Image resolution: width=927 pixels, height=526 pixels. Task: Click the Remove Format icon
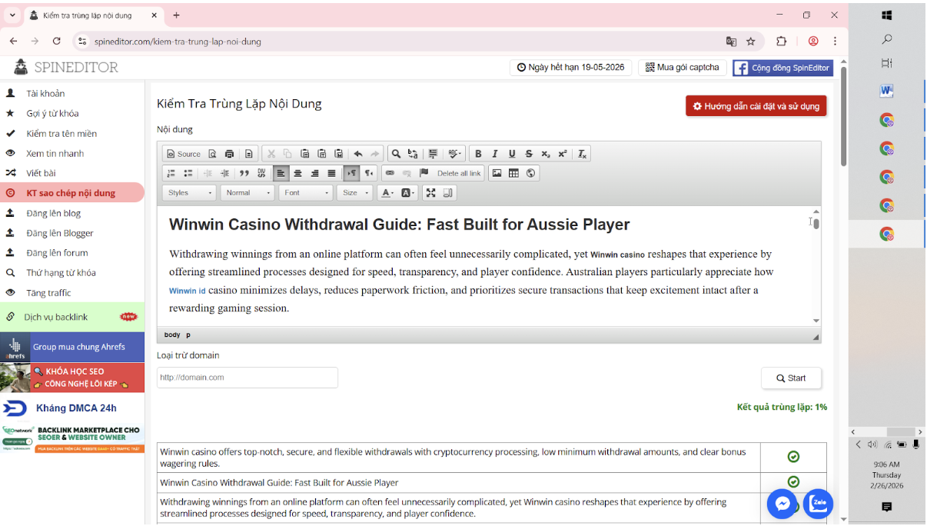[x=583, y=154]
